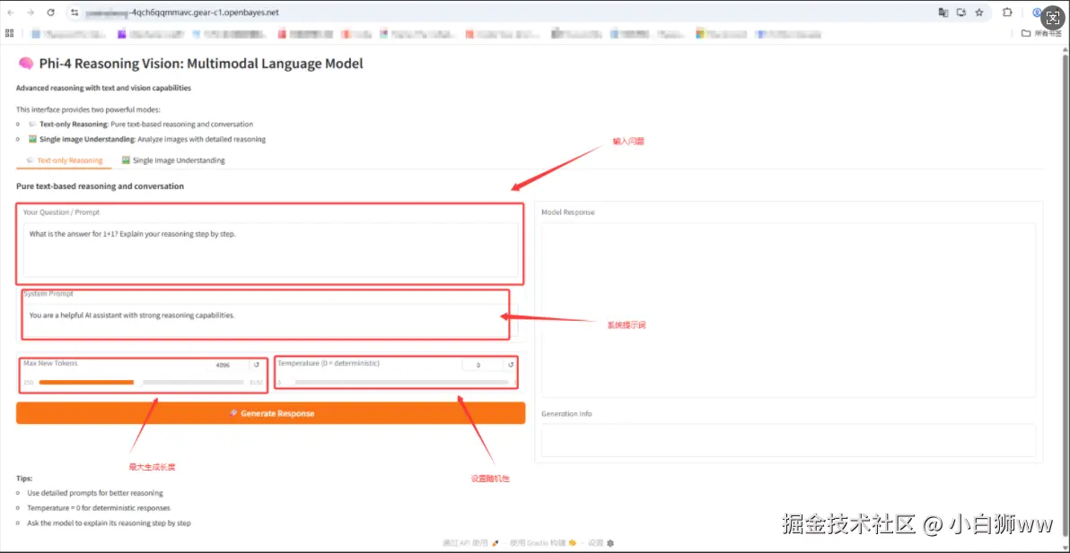The height and width of the screenshot is (553, 1070).
Task: Switch to Single Image Understanding tab
Action: coord(173,160)
